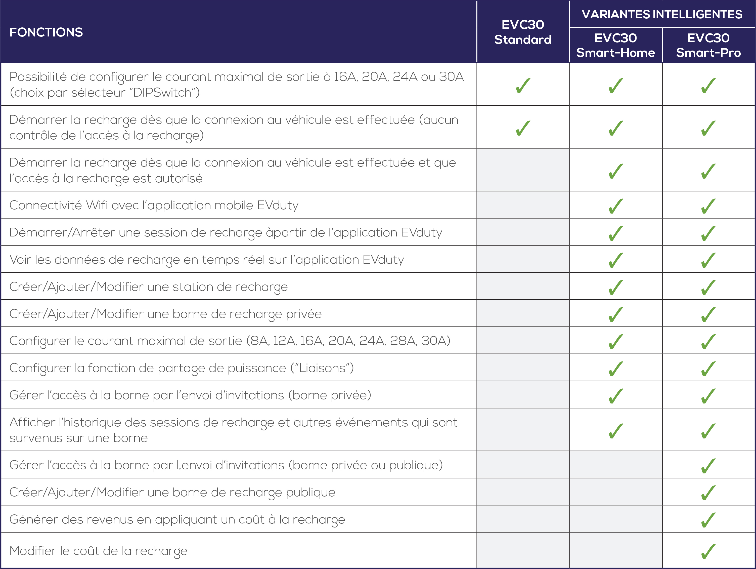Click Smart-Pro checkmark for borne de recharge publique
This screenshot has height=569, width=756.
708,493
